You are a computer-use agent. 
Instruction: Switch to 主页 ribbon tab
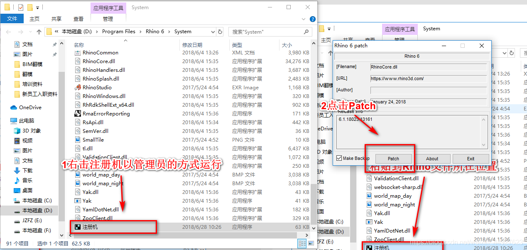[34, 19]
